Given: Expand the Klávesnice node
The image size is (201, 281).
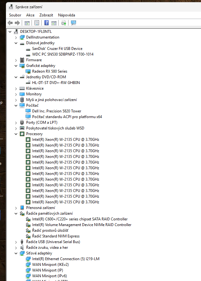Looking at the screenshot, I should (x=16, y=88).
